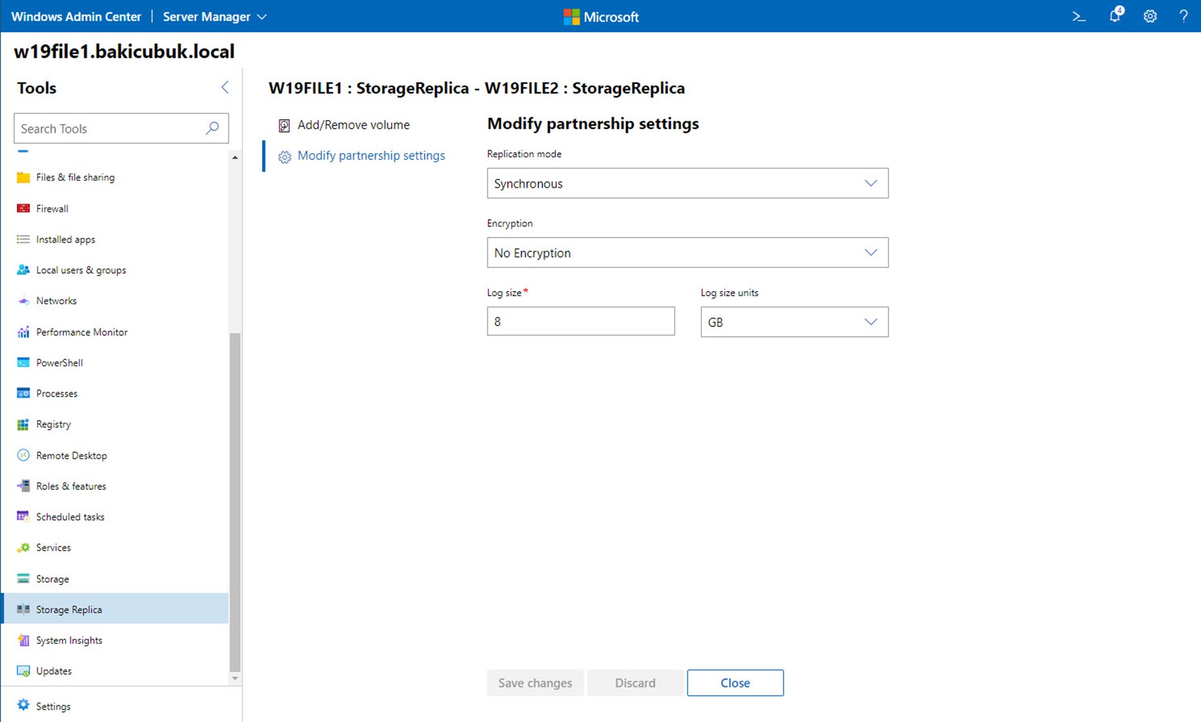This screenshot has height=722, width=1201.
Task: Open the Replication mode dropdown
Action: point(687,183)
